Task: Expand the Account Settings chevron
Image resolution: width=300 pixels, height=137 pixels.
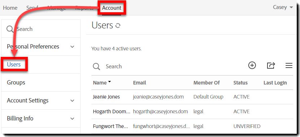Action: (72, 100)
